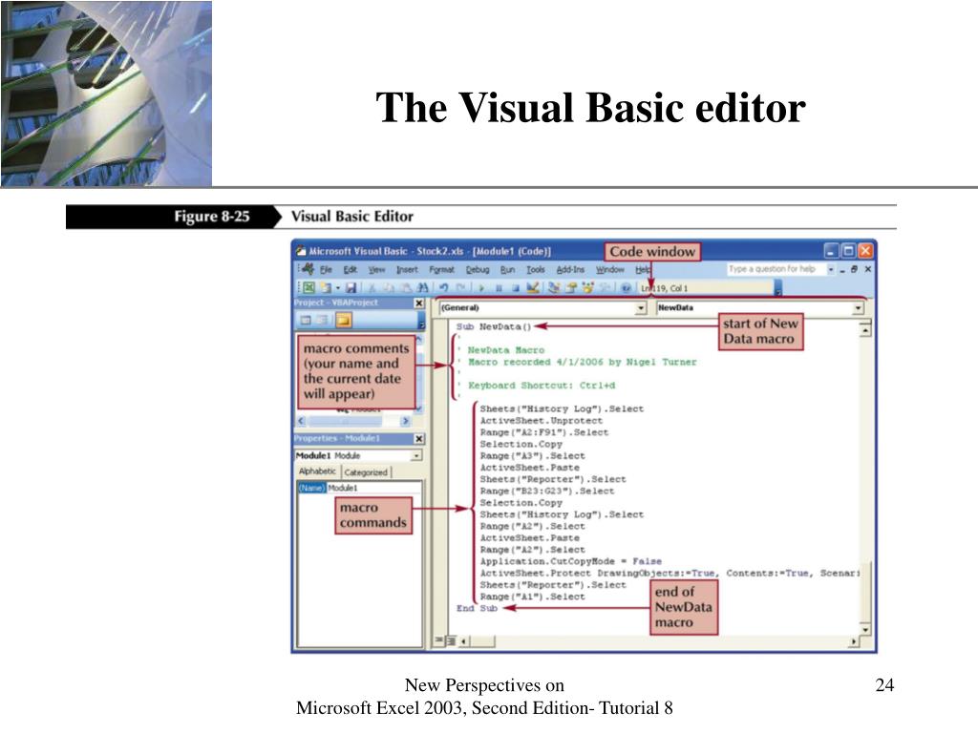Click the code window scroll left arrow
This screenshot has height=733, width=978.
[x=463, y=640]
